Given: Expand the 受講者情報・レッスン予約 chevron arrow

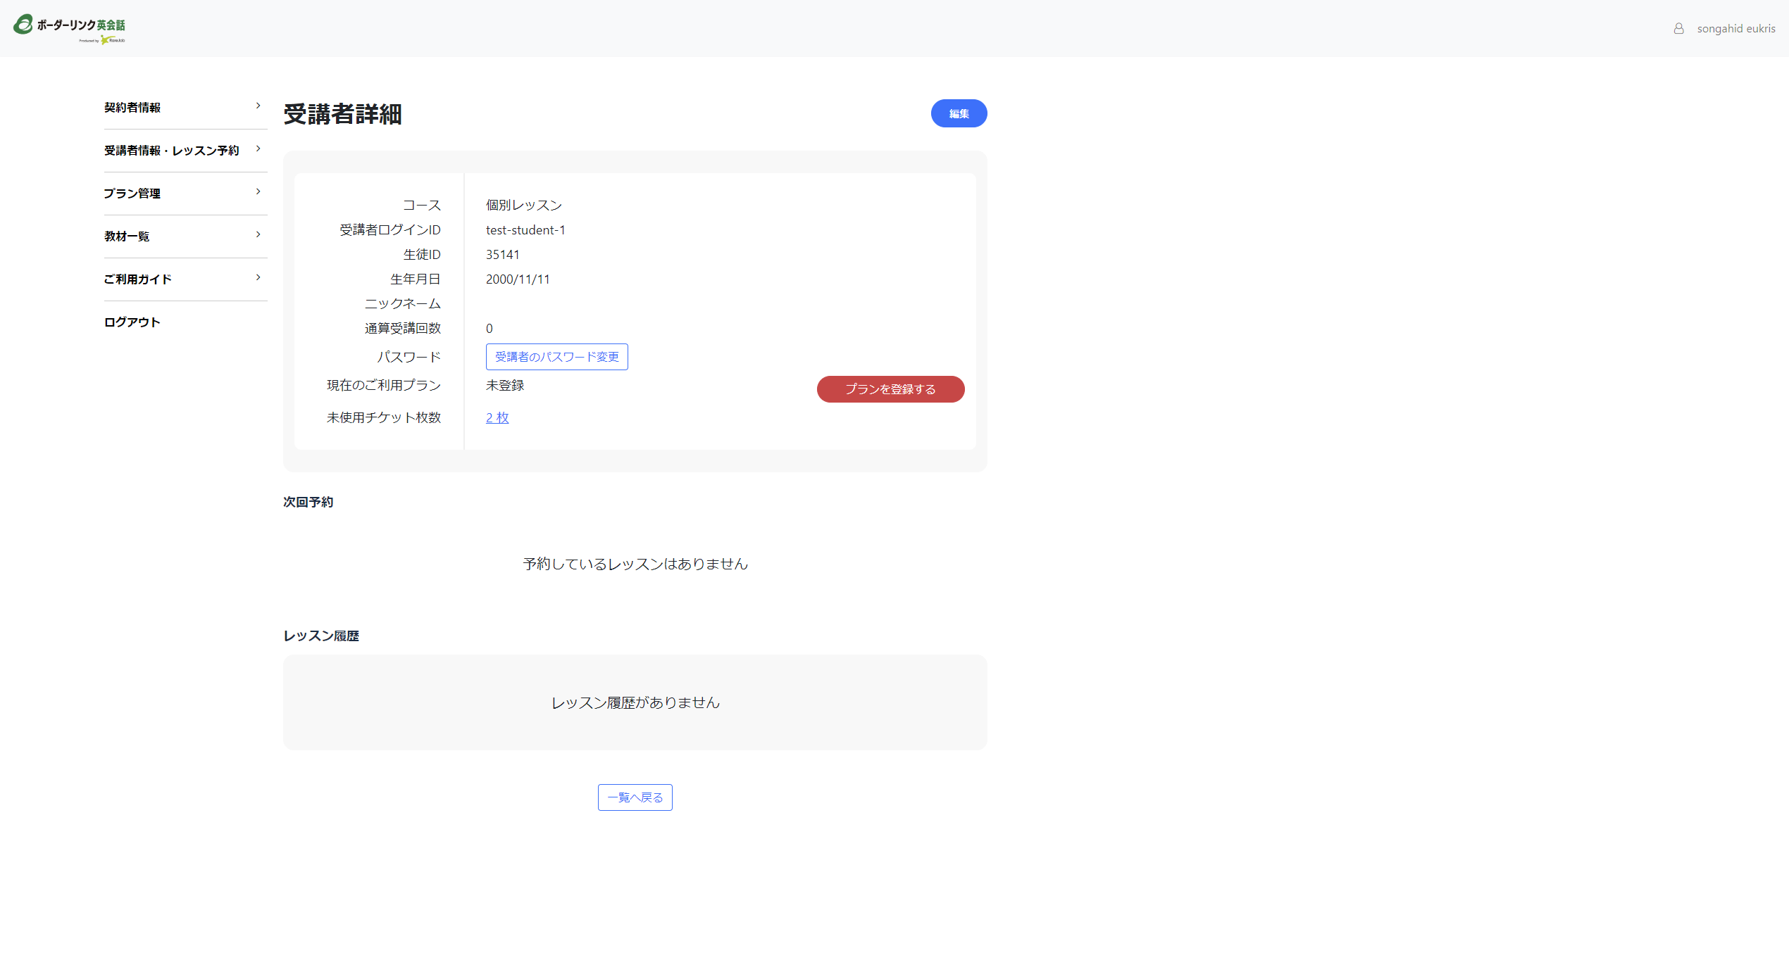Looking at the screenshot, I should point(258,149).
